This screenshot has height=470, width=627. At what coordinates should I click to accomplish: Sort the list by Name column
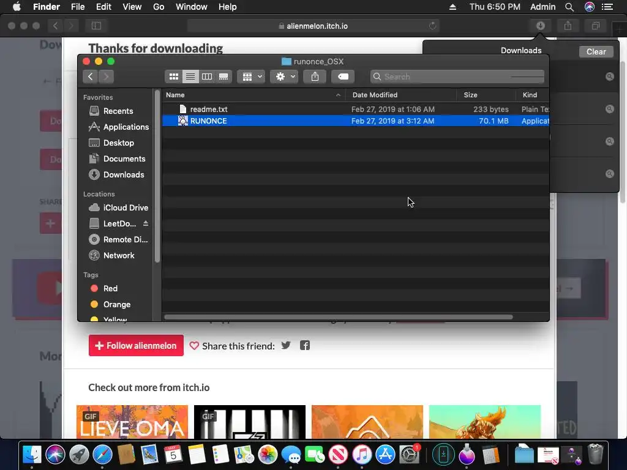254,95
